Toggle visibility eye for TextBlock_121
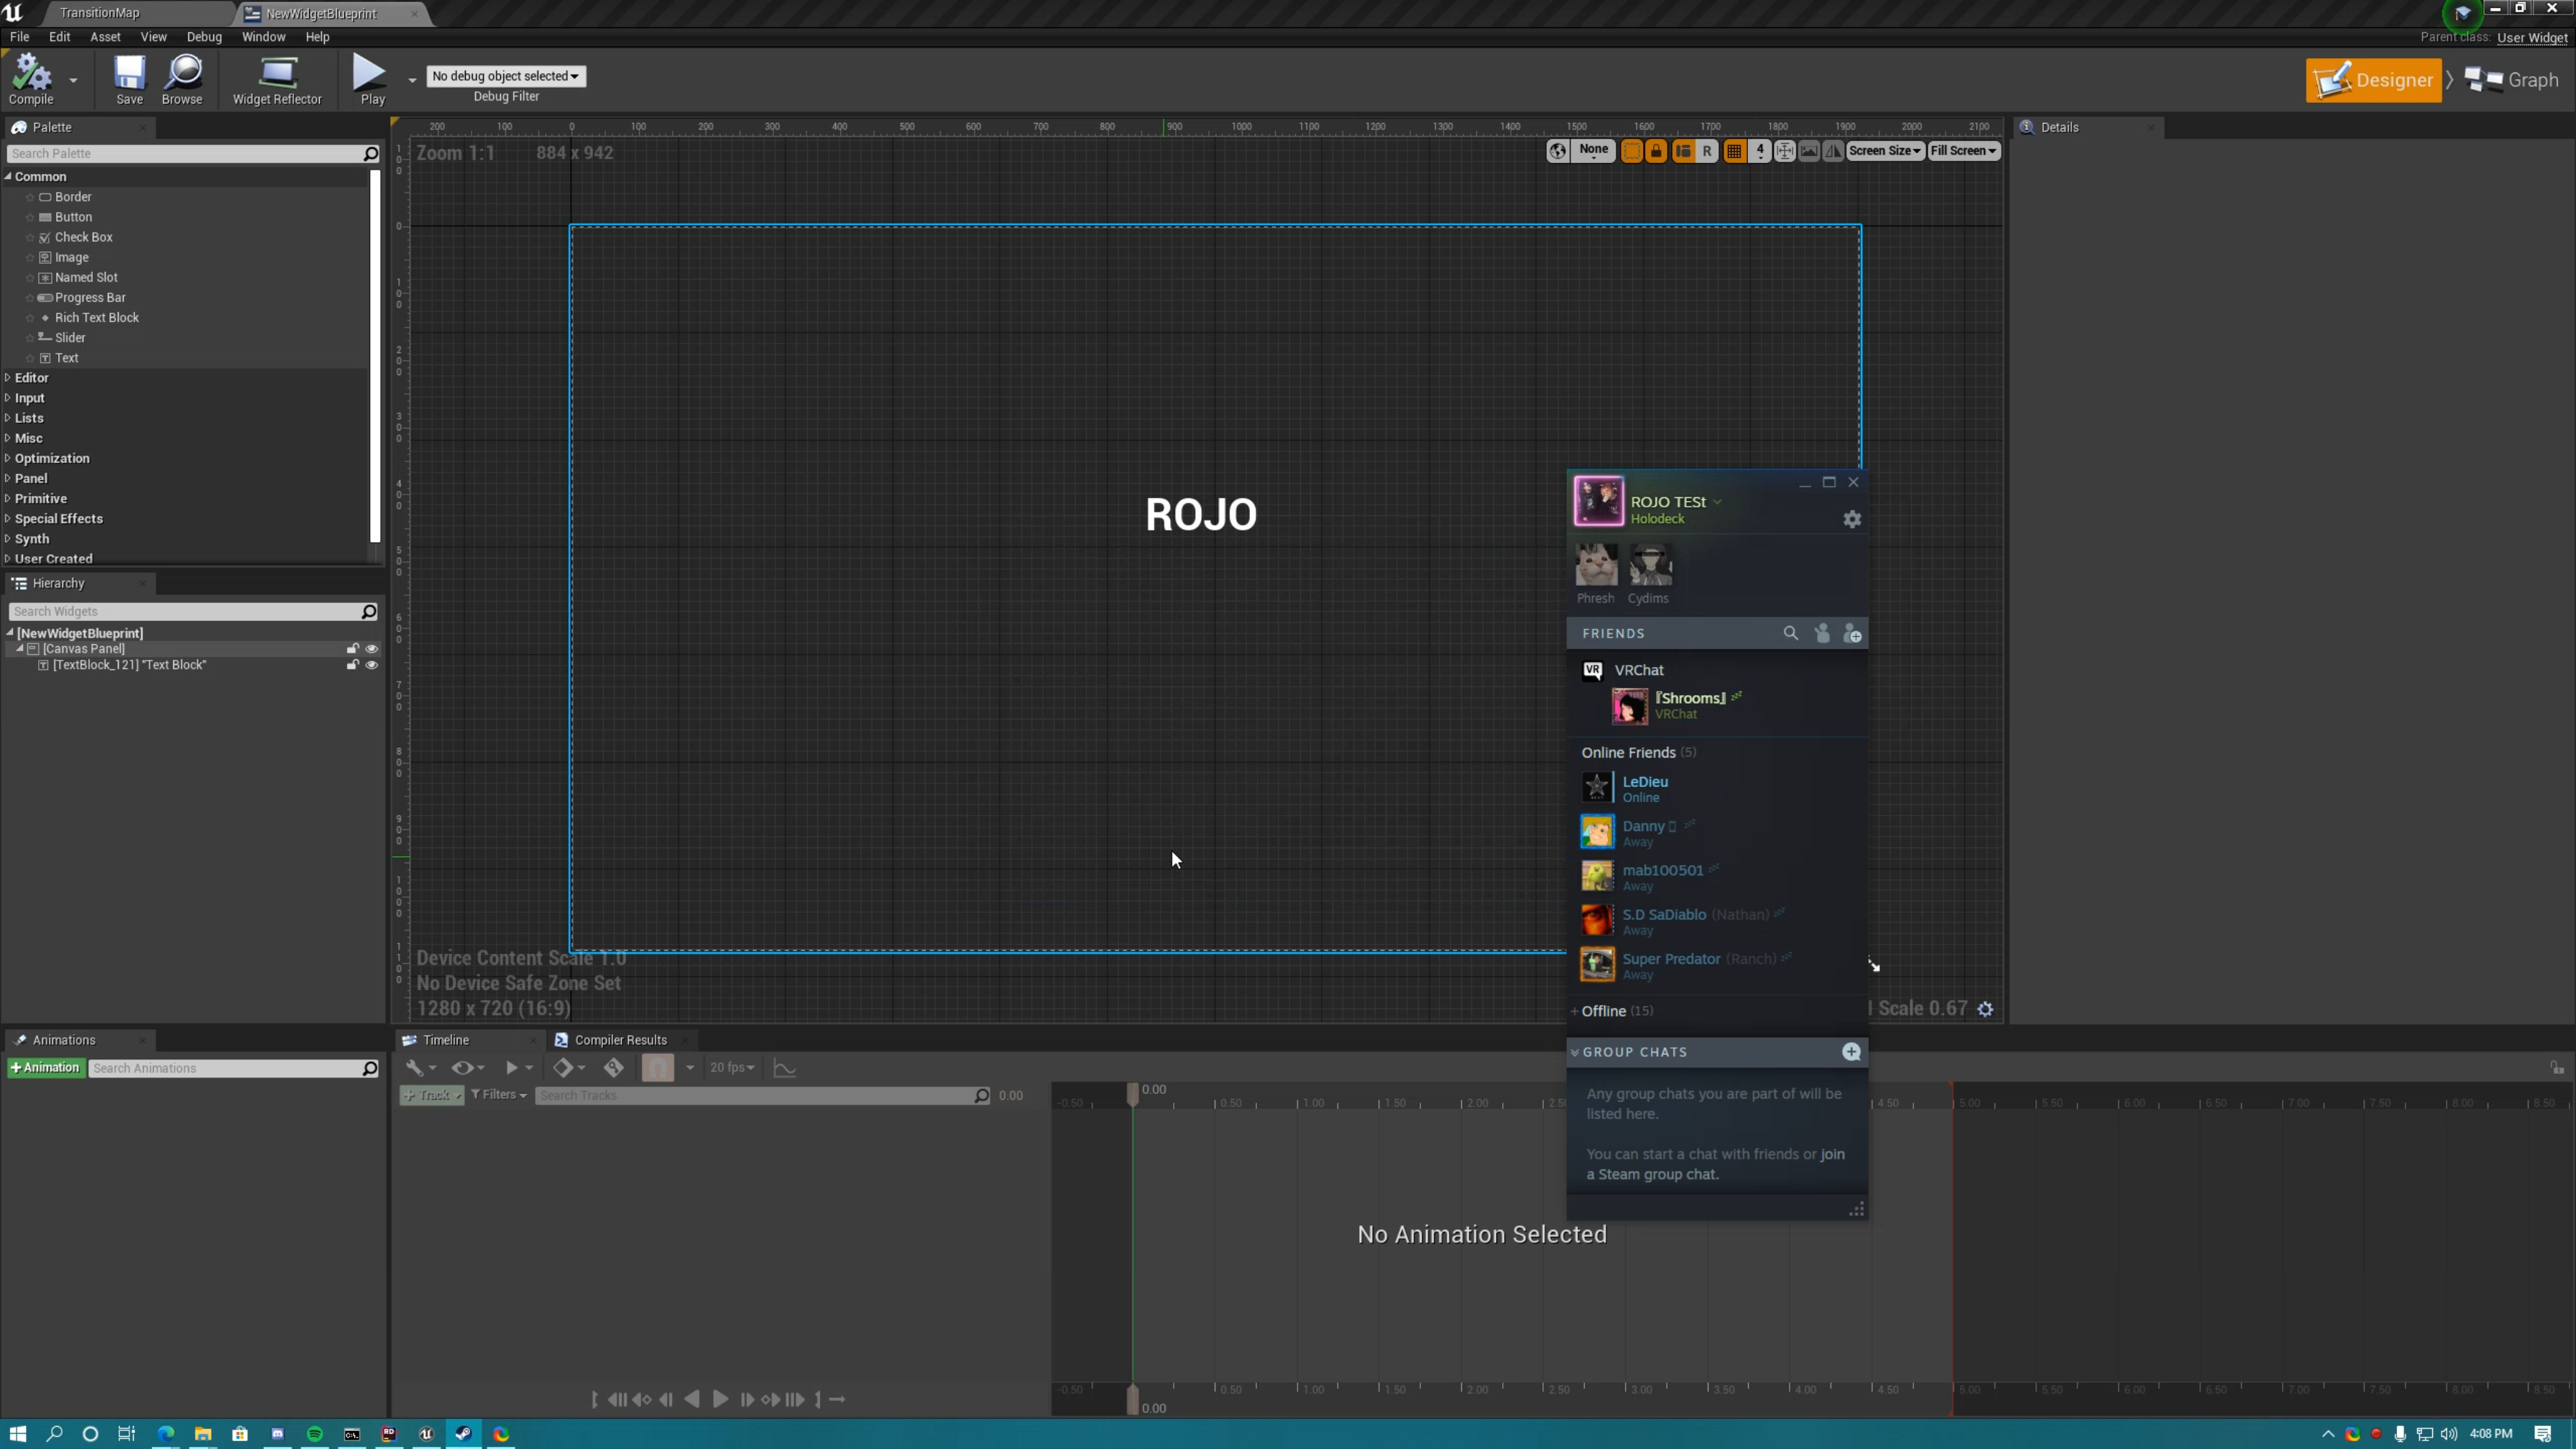This screenshot has height=1449, width=2576. (x=372, y=665)
